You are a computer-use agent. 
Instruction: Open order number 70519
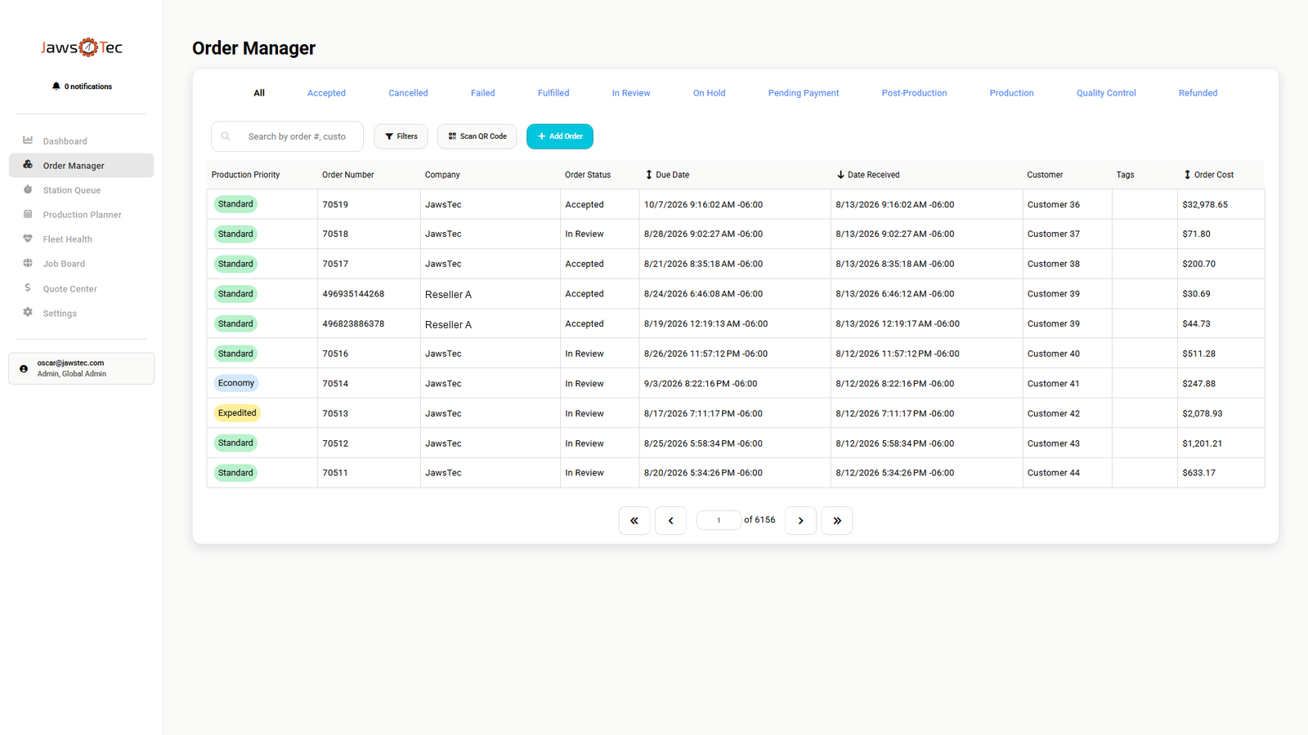[335, 204]
